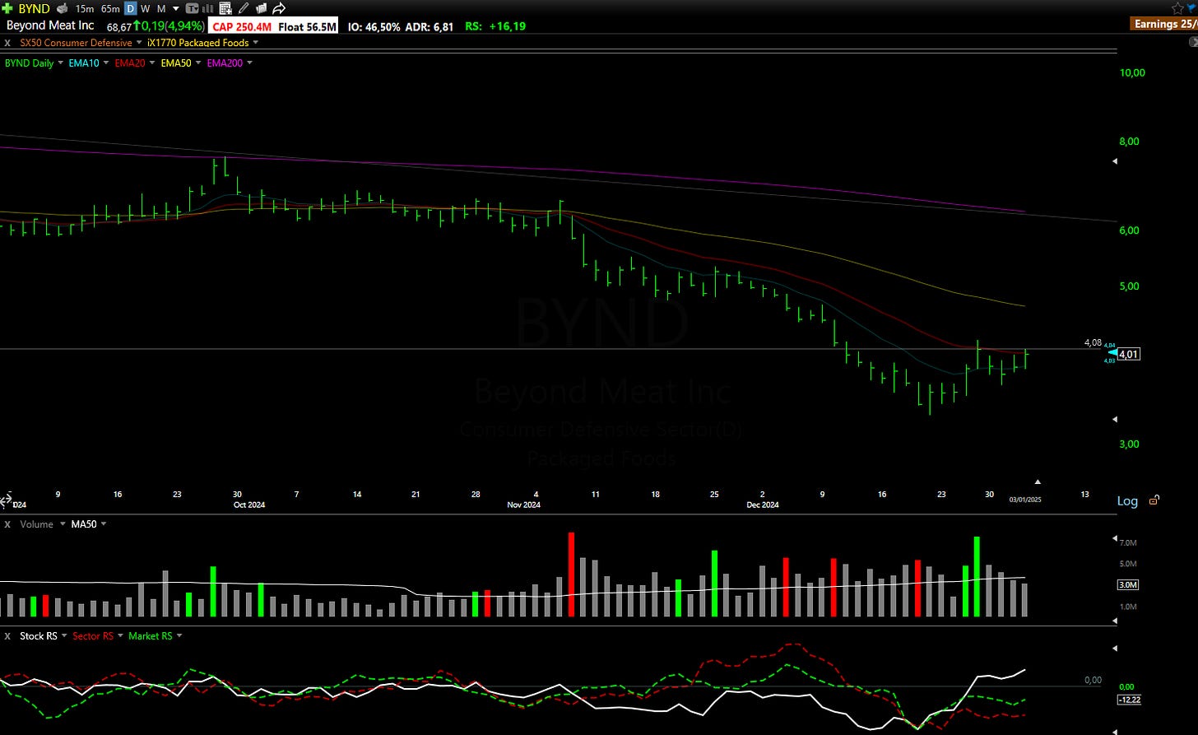Close the Stock RS pane
The height and width of the screenshot is (735, 1198).
pos(7,636)
